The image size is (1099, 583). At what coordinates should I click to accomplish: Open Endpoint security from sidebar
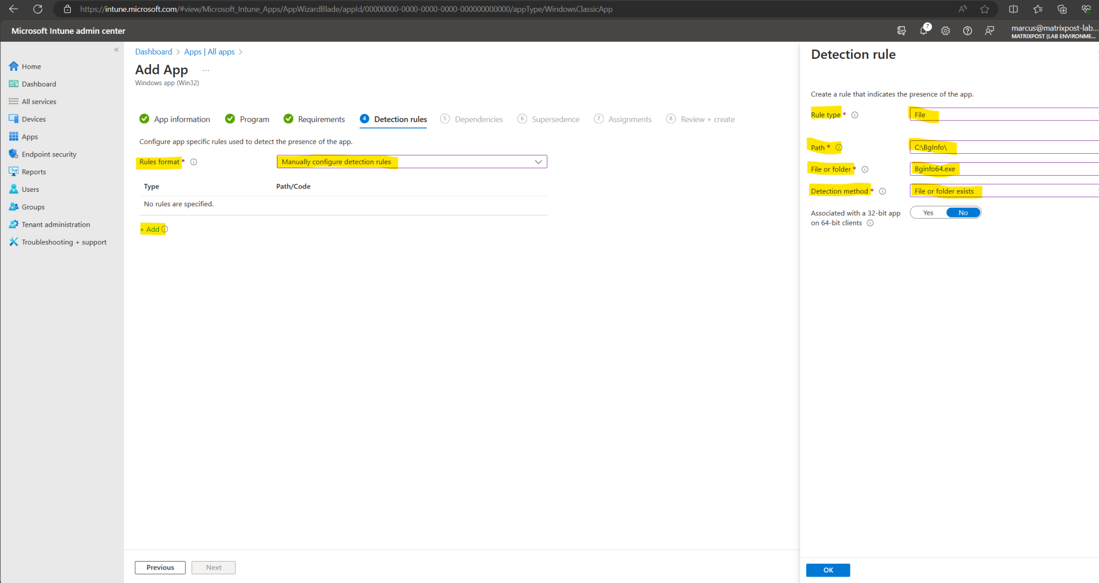[48, 154]
